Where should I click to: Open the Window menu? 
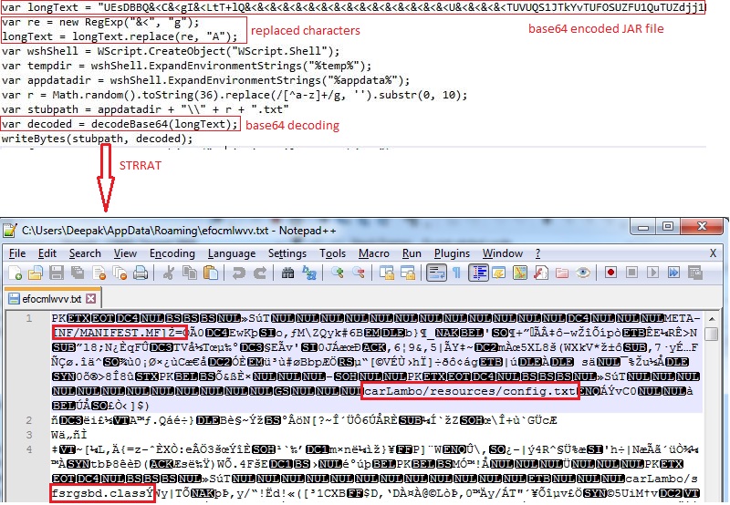click(x=503, y=253)
